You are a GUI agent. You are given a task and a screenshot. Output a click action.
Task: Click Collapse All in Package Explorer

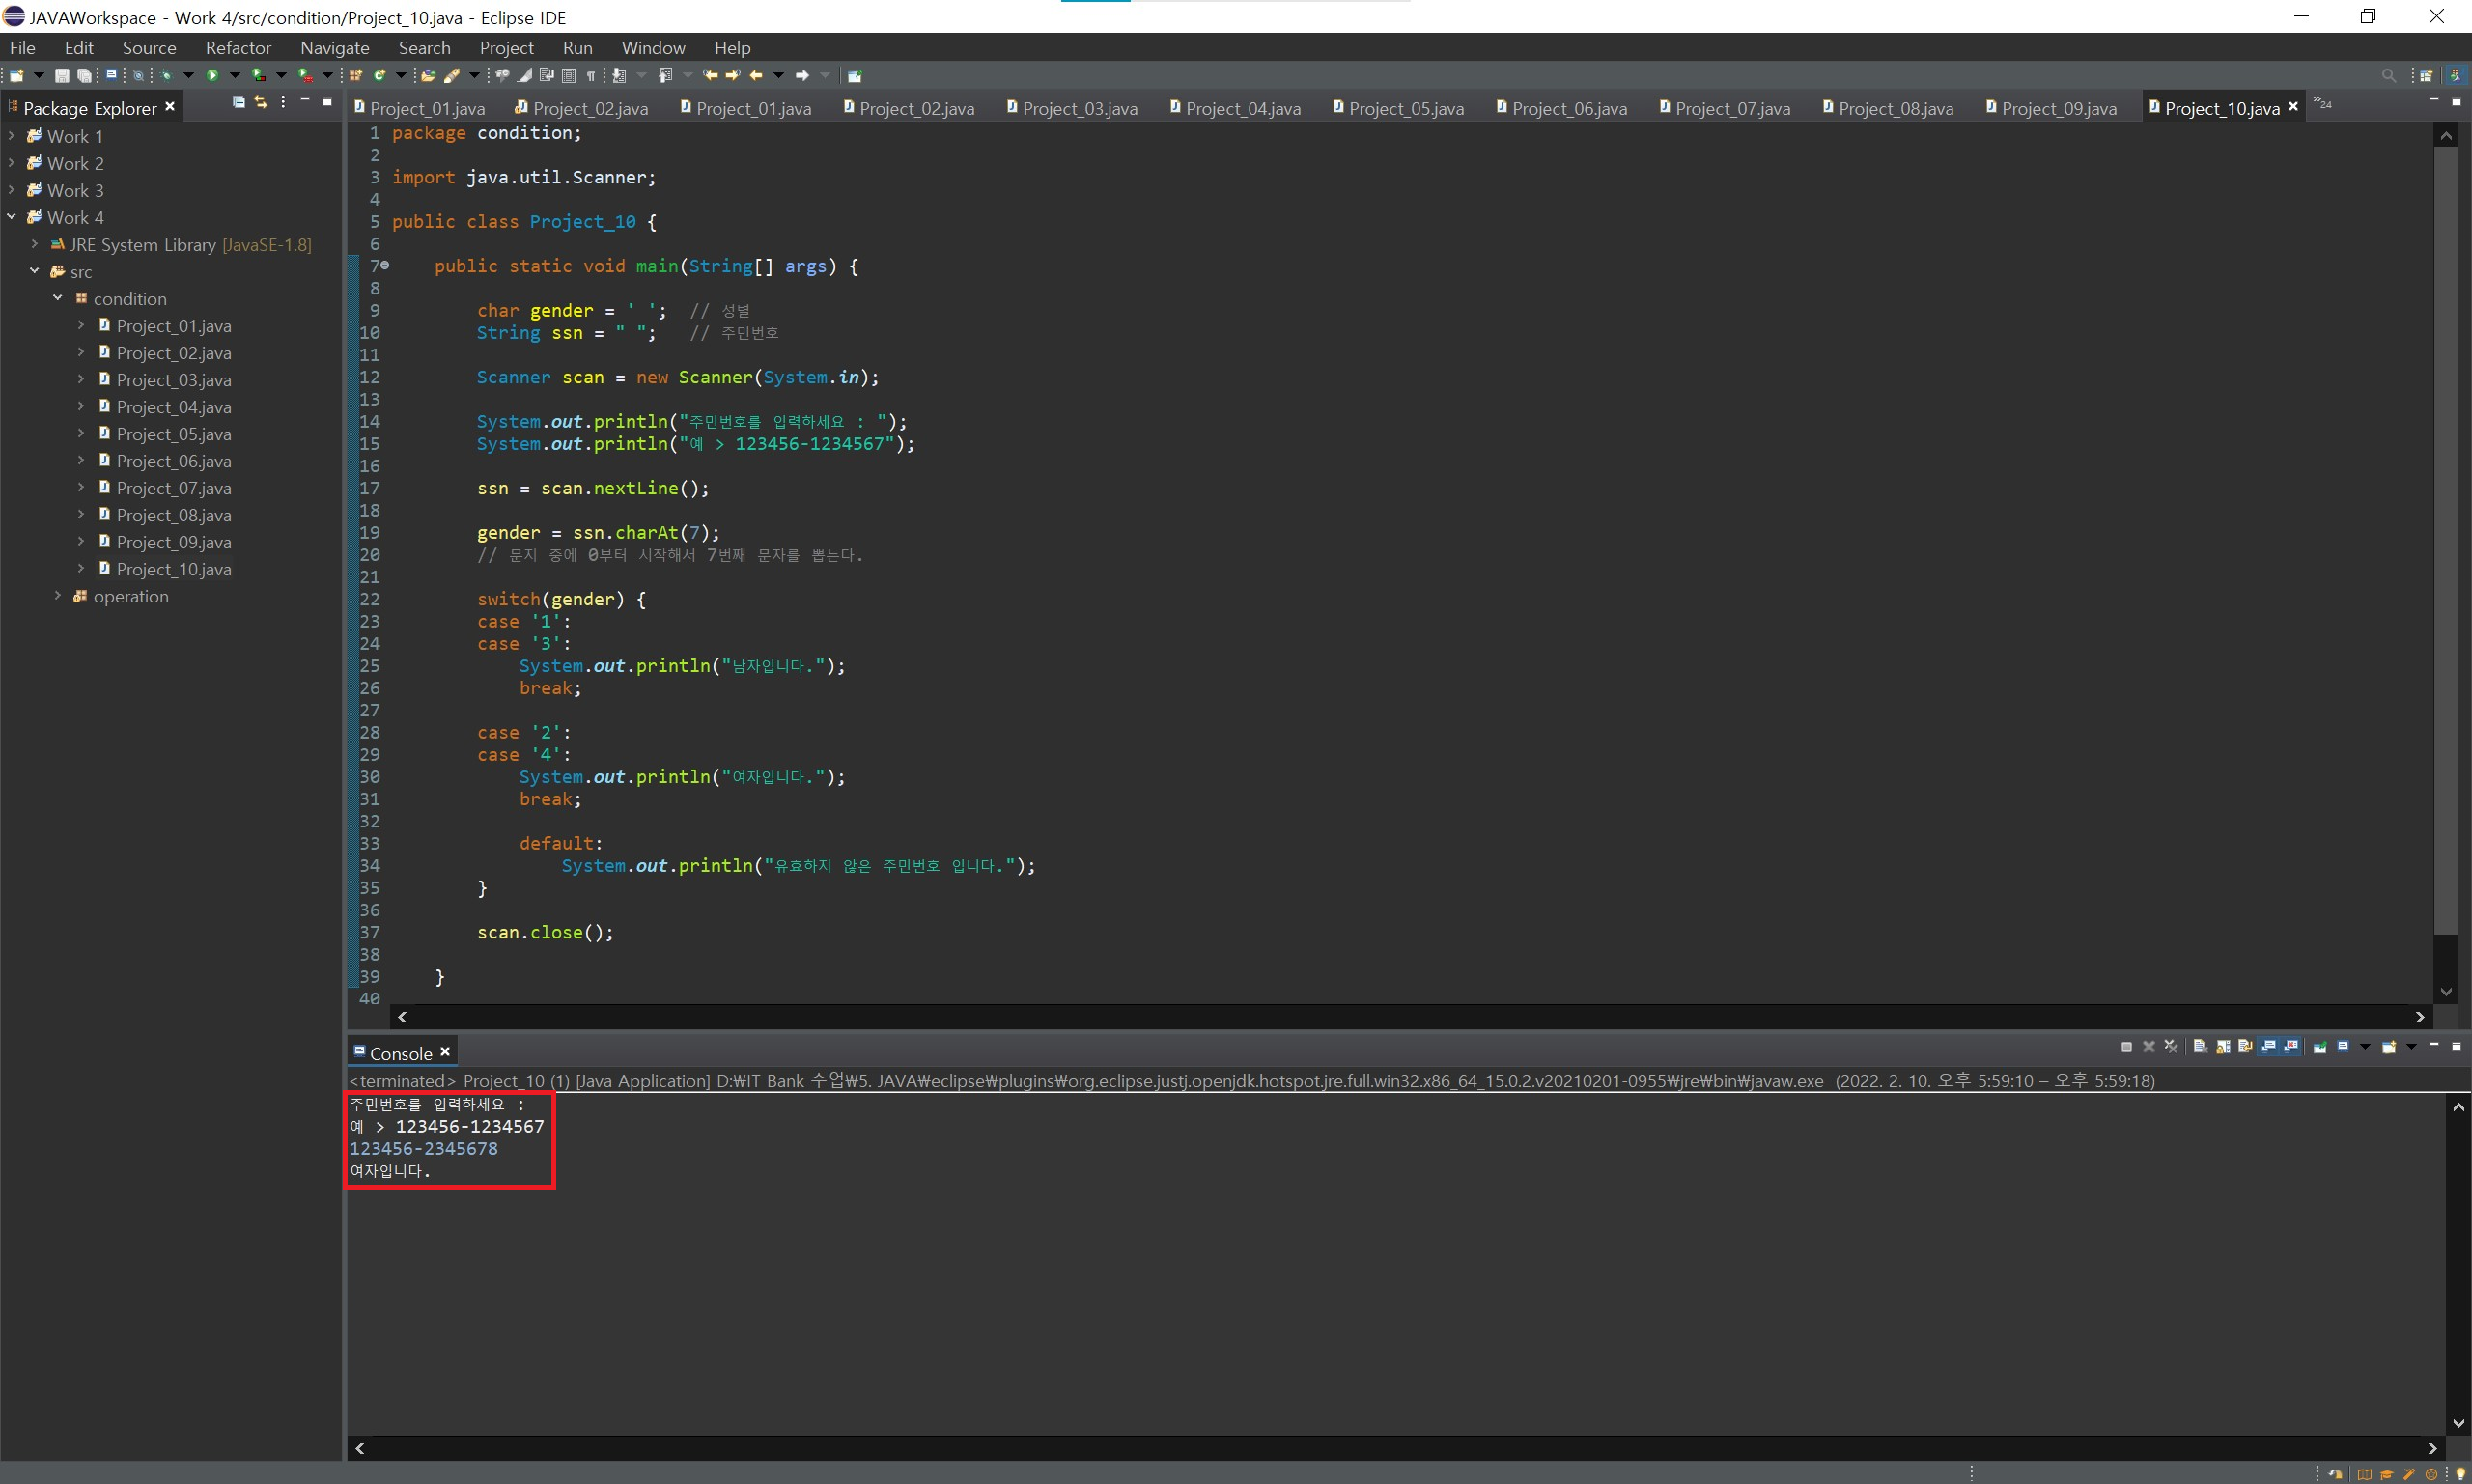click(x=238, y=102)
